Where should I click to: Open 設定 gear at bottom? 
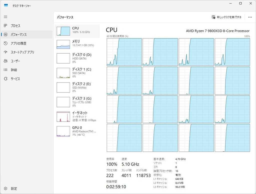click(5, 189)
